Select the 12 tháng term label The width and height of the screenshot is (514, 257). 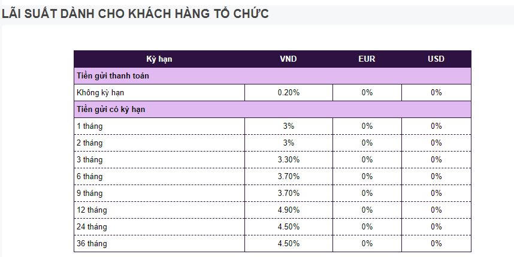click(92, 210)
